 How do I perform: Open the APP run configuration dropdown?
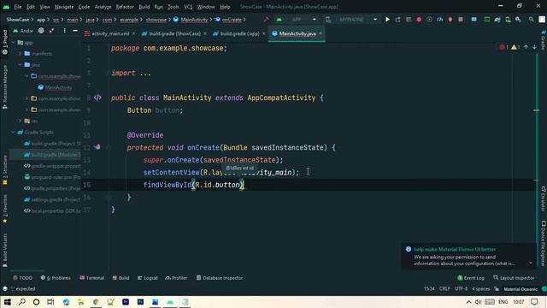click(297, 20)
